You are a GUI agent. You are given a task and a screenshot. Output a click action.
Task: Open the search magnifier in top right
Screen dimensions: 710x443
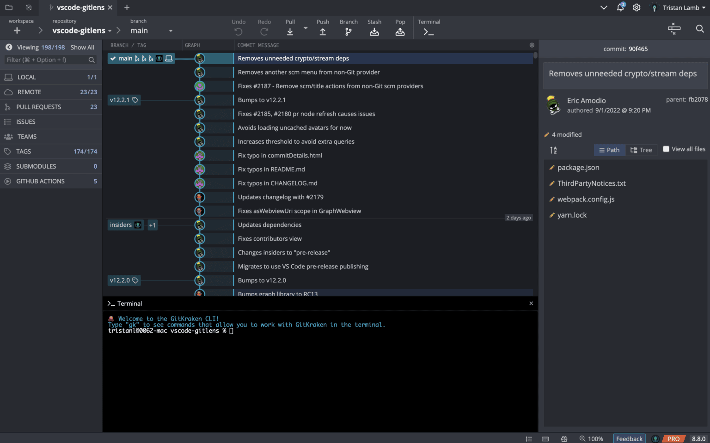click(700, 29)
